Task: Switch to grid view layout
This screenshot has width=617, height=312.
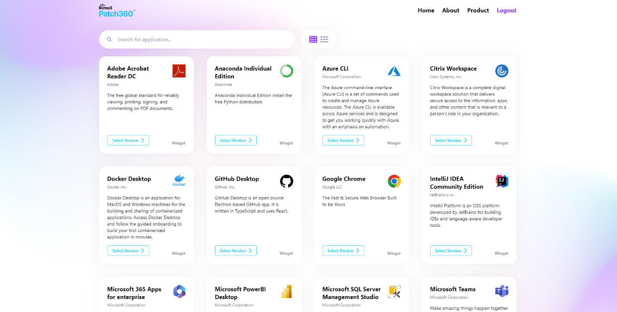Action: (x=313, y=40)
